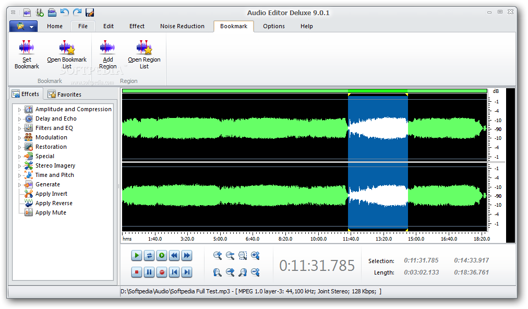Expand the Stereo Imagery group
528x309 pixels.
[x=19, y=166]
